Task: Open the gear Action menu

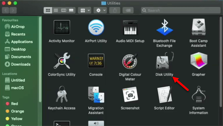Action: tap(100, 10)
